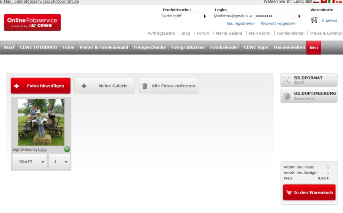
Task: Click the Bildoptimierung starburst icon
Action: [x=287, y=96]
